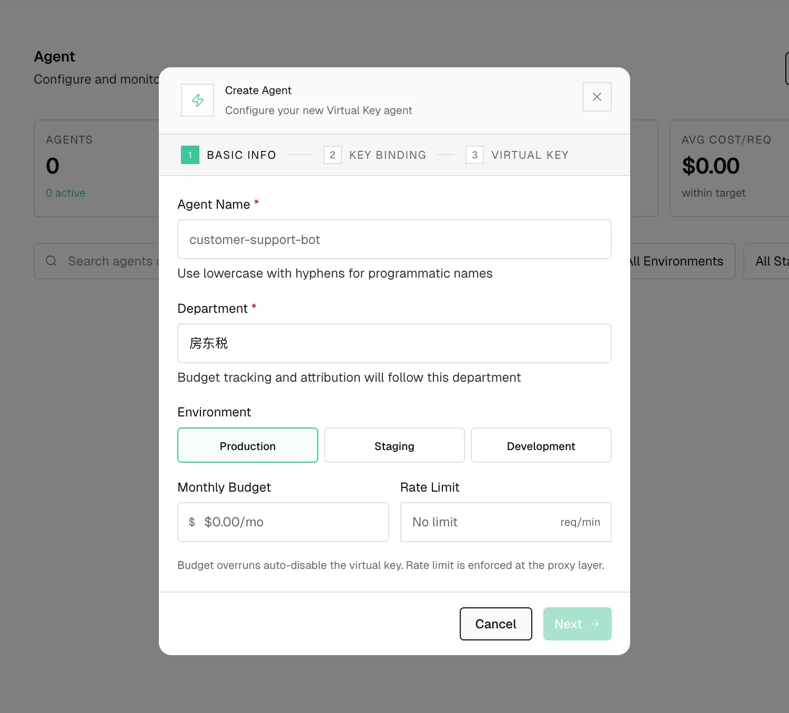789x713 pixels.
Task: Click the 'within target' text in background card
Action: click(714, 193)
